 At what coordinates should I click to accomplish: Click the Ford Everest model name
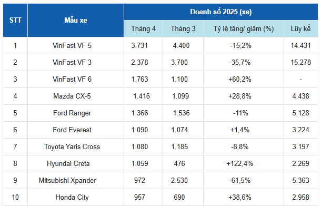(76, 130)
